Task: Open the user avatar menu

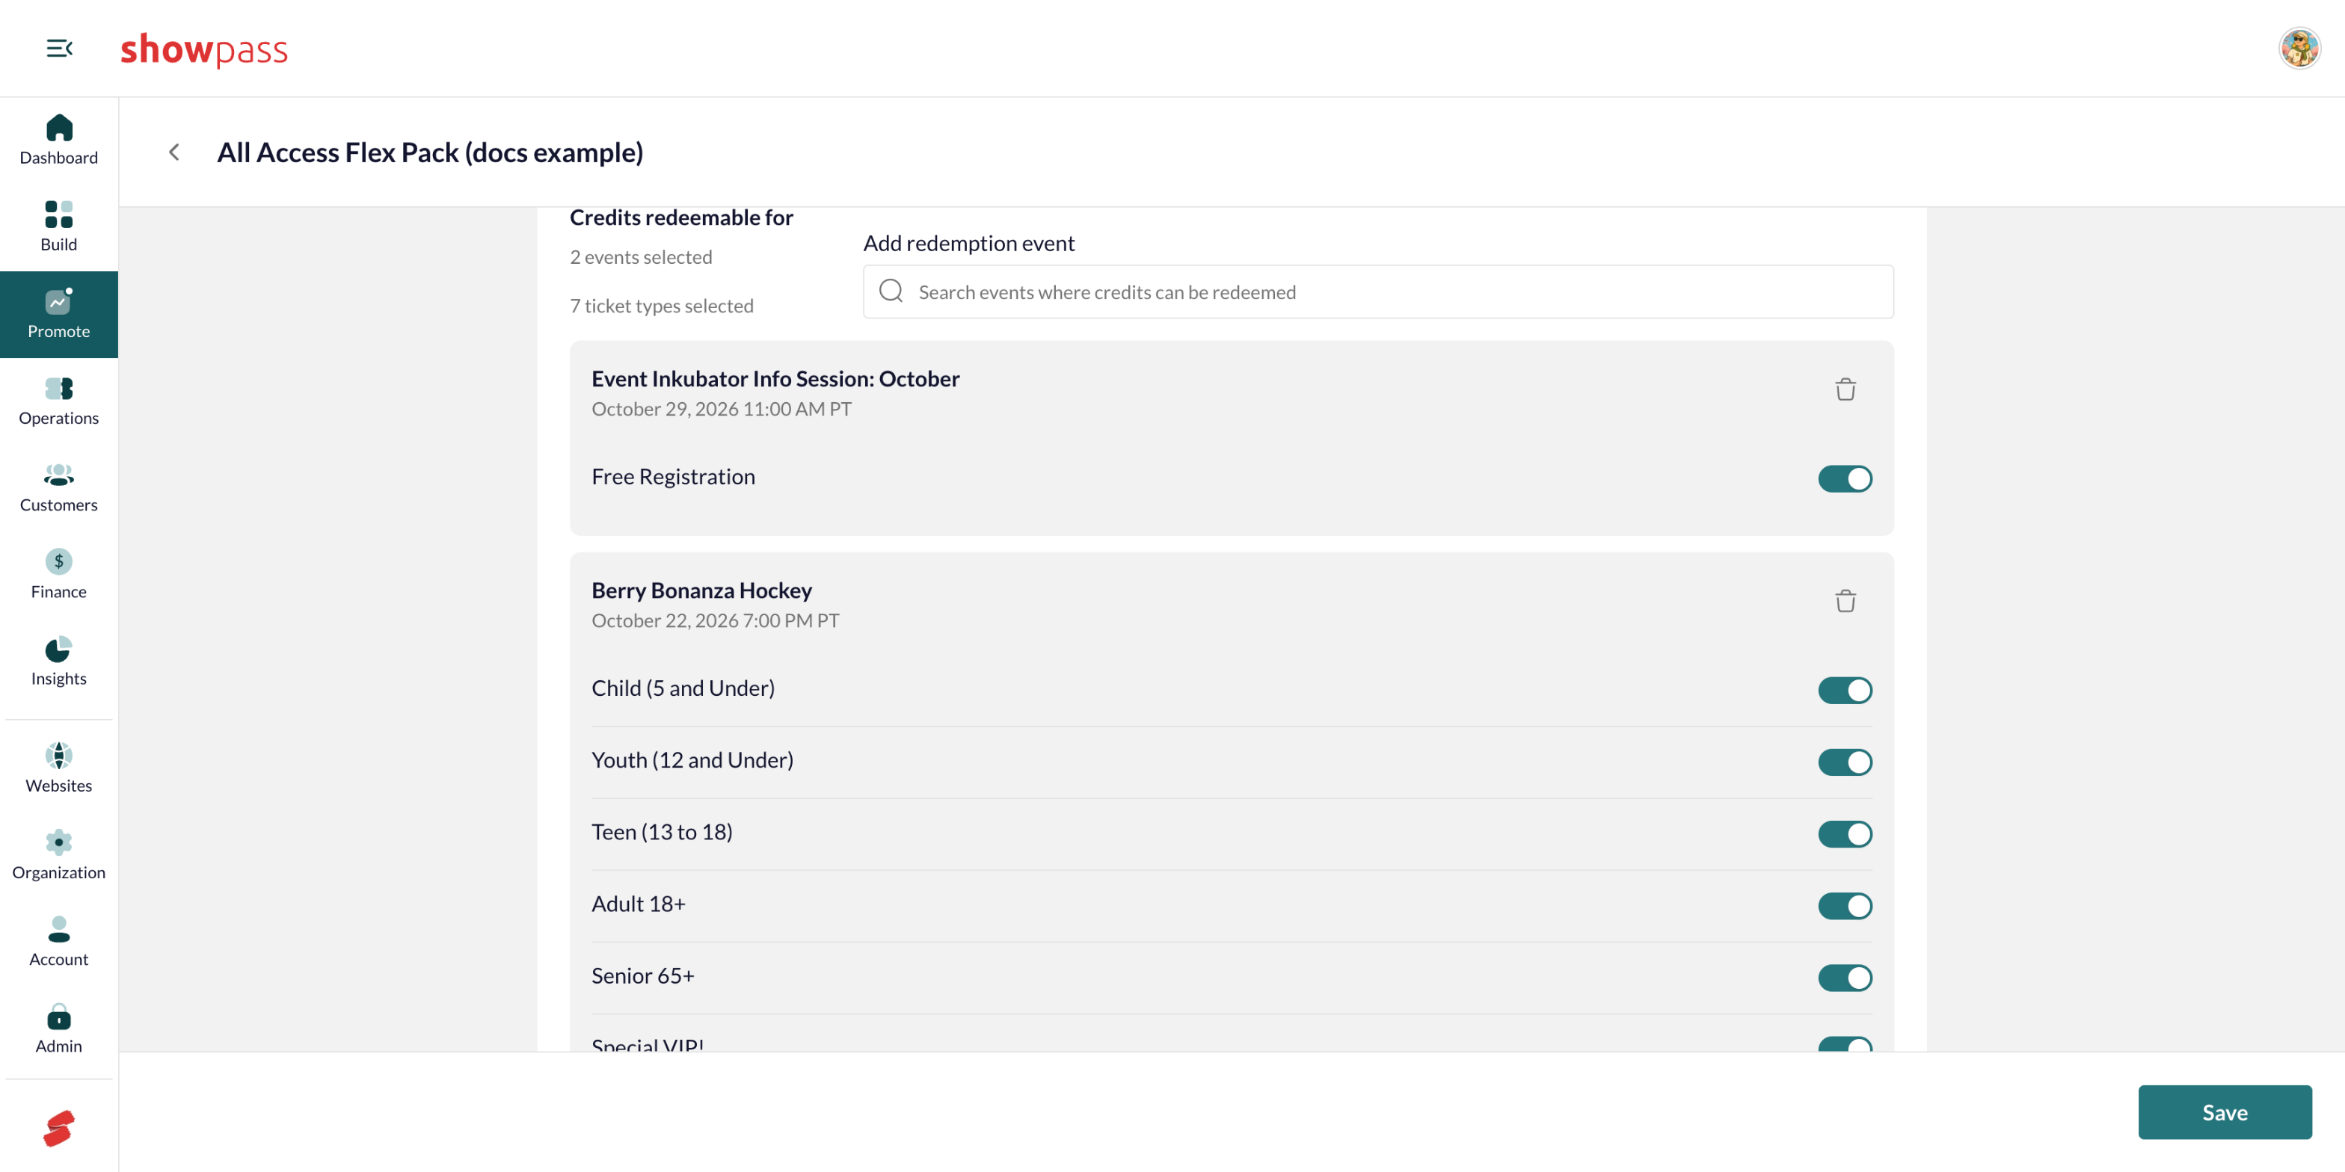Action: pyautogui.click(x=2299, y=49)
